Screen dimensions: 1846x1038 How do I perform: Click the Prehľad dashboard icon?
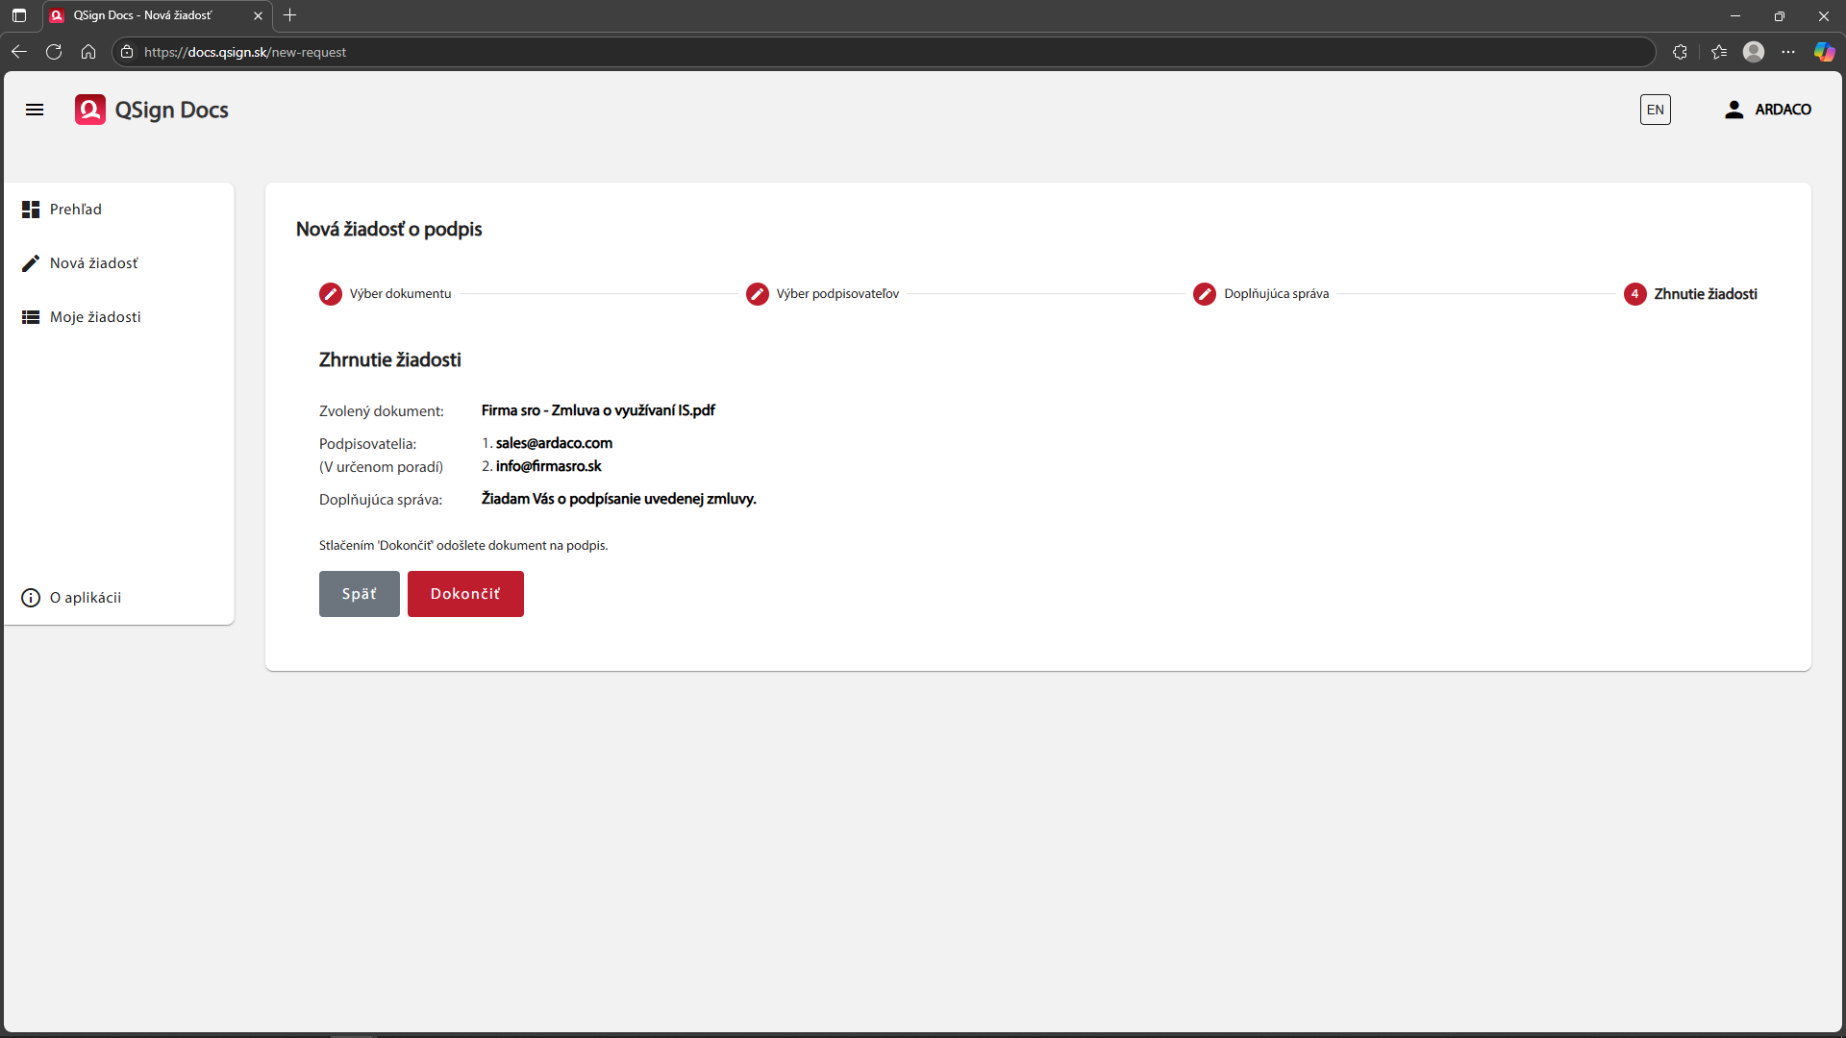(x=31, y=210)
